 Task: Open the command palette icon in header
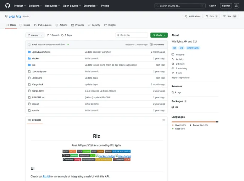pos(236,6)
